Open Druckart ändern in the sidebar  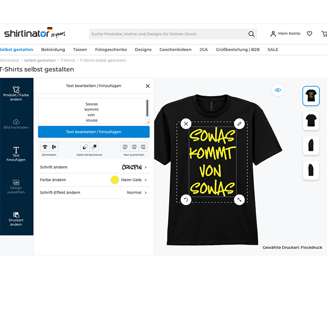pos(16,219)
